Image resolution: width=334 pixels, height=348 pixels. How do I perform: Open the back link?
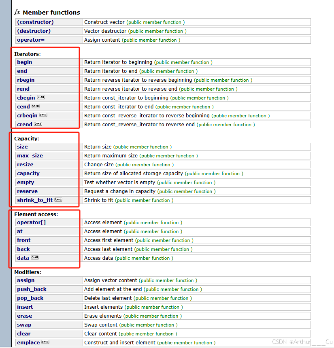[23, 249]
